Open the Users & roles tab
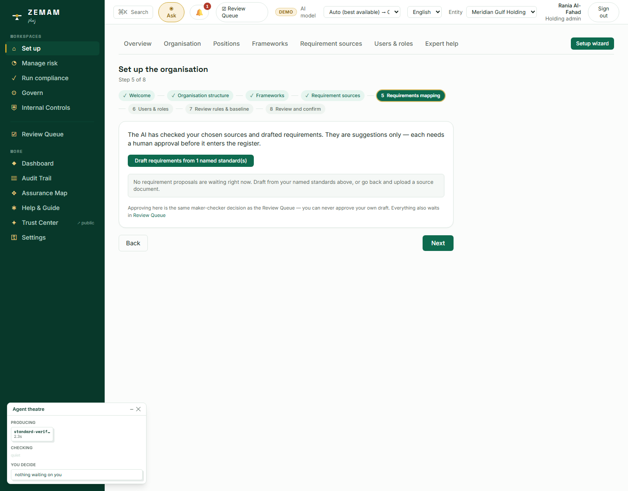 tap(393, 44)
